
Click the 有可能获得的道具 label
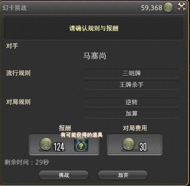pyautogui.click(x=82, y=135)
